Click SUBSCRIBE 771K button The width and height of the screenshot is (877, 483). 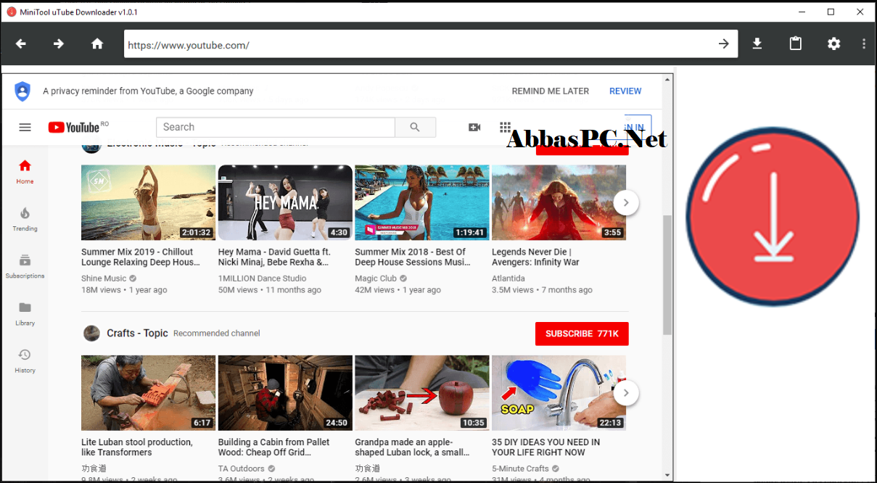[x=582, y=334]
